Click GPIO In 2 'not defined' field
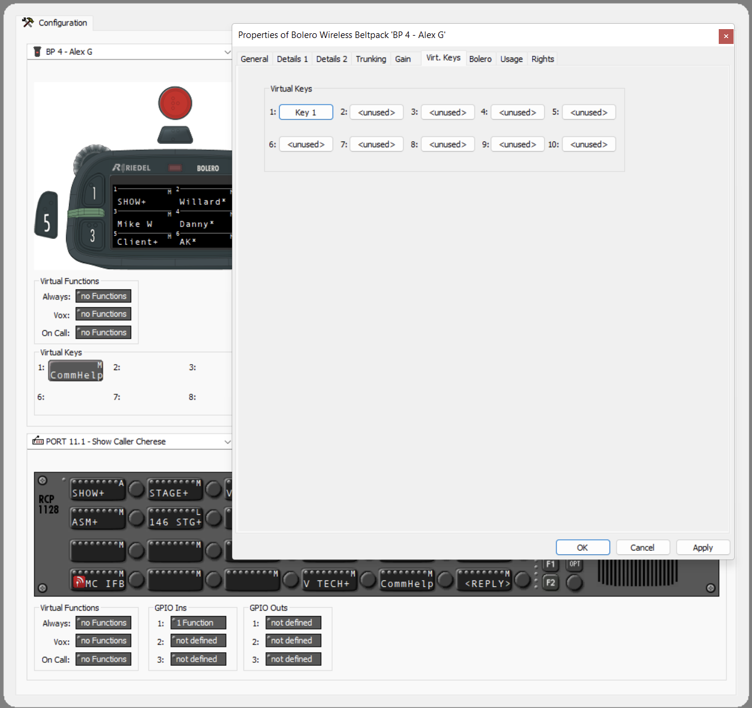The width and height of the screenshot is (752, 708). click(198, 640)
